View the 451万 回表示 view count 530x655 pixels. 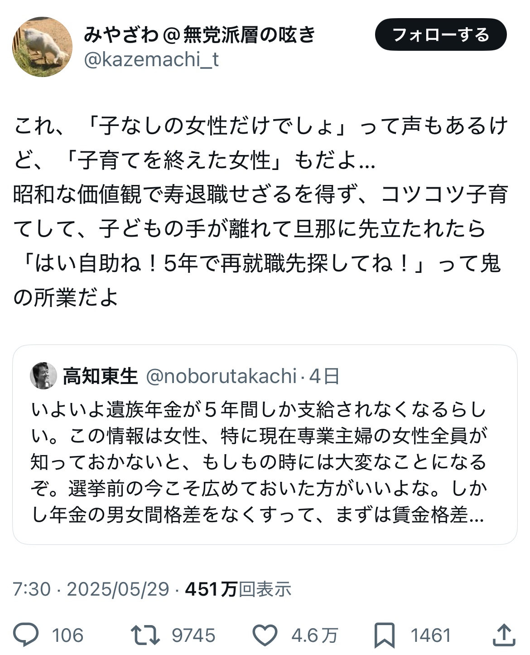click(x=238, y=589)
